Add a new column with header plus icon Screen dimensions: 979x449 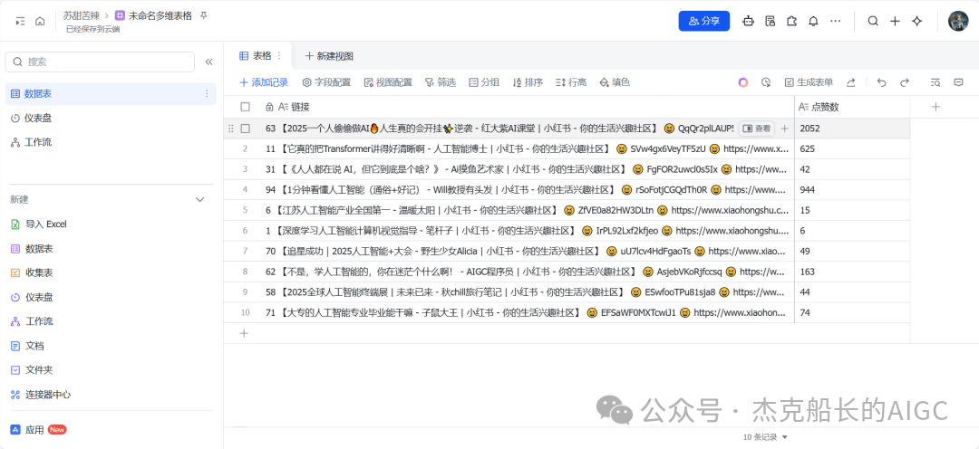935,107
